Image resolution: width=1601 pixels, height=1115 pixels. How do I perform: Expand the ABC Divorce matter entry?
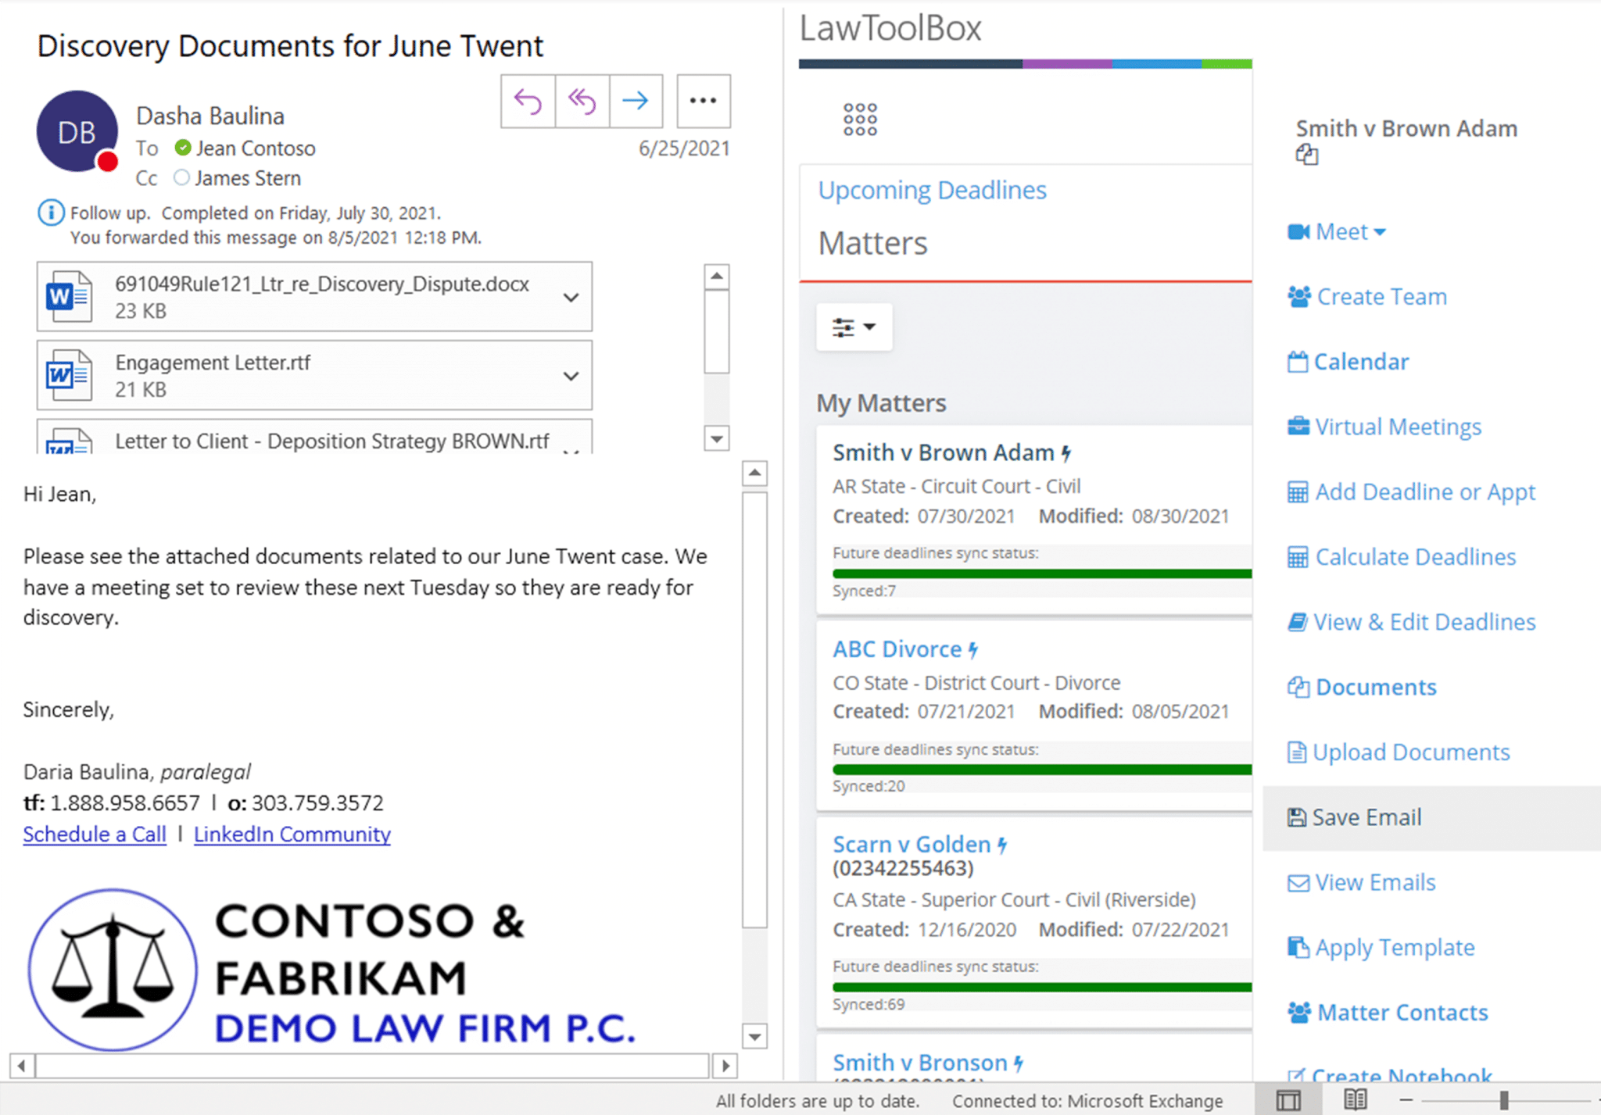coord(901,647)
